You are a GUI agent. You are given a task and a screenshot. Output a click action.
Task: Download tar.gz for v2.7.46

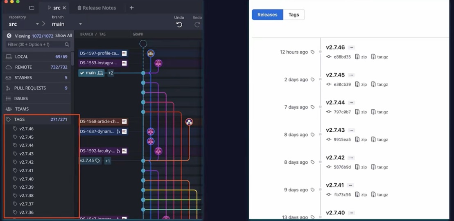tap(379, 57)
